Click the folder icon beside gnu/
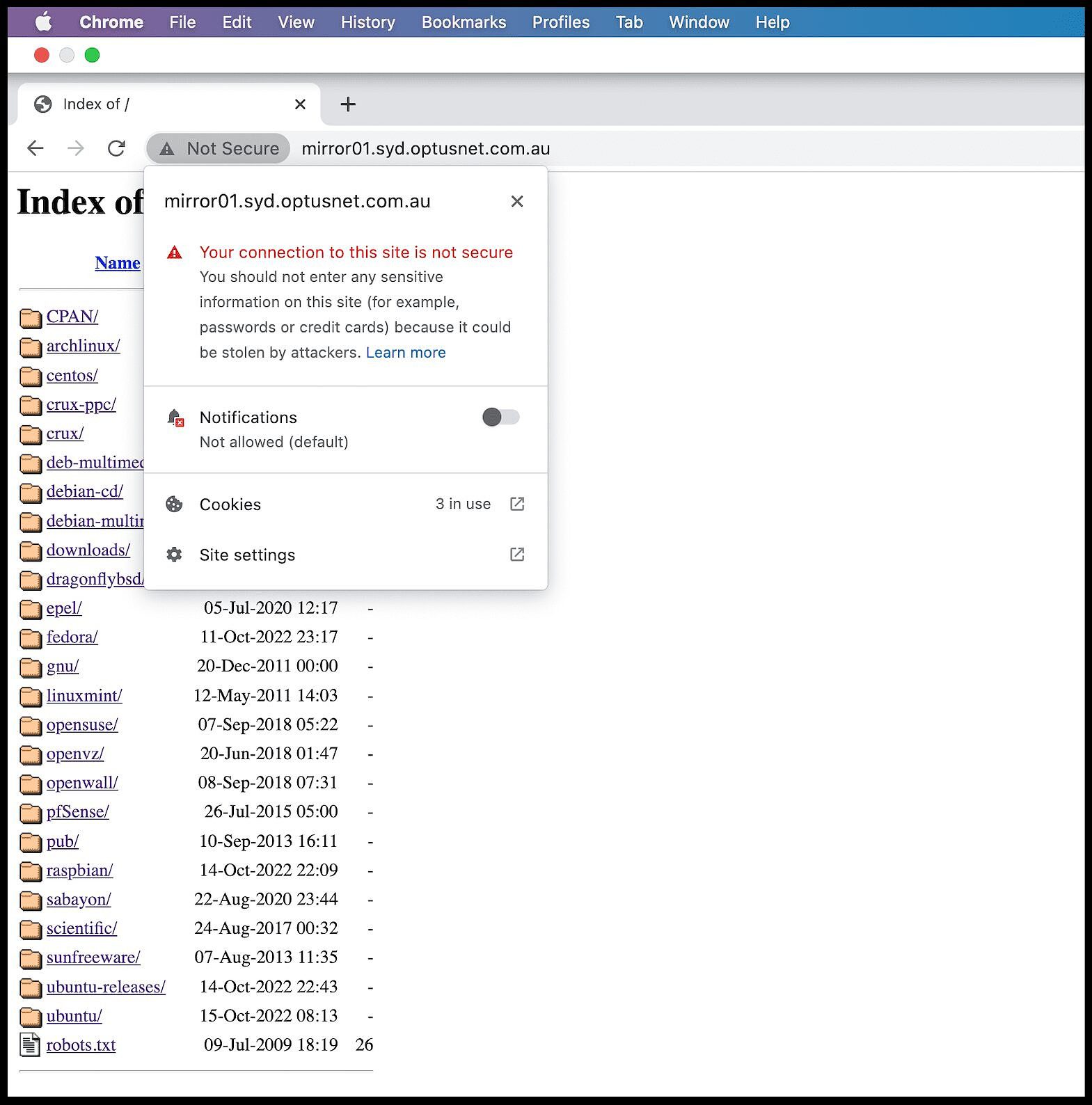This screenshot has width=1092, height=1105. 31,667
